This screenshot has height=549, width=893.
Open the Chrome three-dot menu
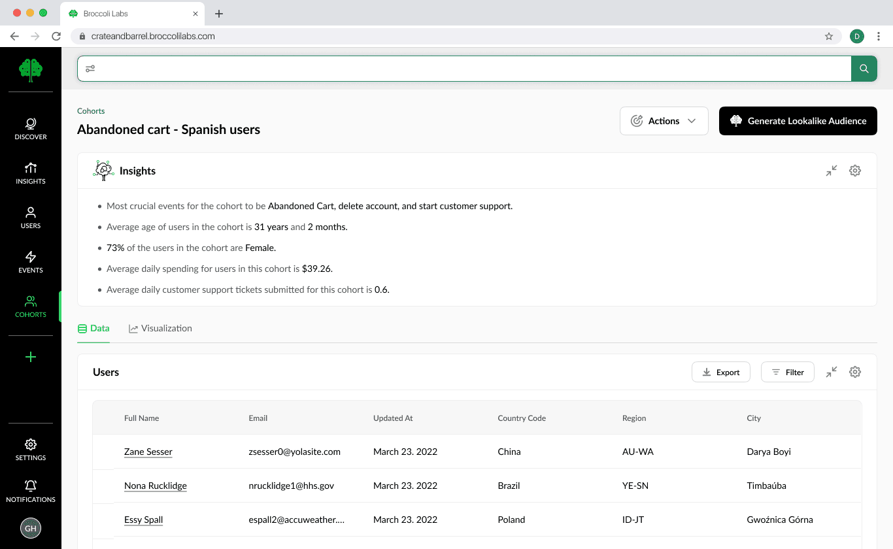(x=879, y=37)
